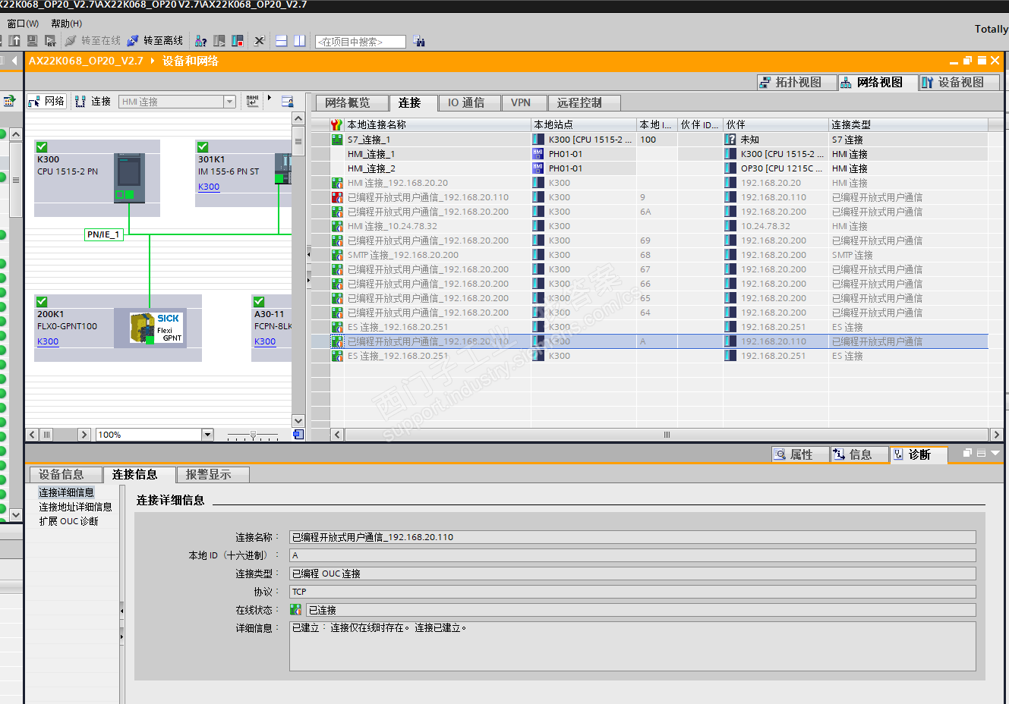Viewport: 1009px width, 704px height.
Task: Toggle the green checkbox on 301K1 device
Action: click(x=203, y=147)
